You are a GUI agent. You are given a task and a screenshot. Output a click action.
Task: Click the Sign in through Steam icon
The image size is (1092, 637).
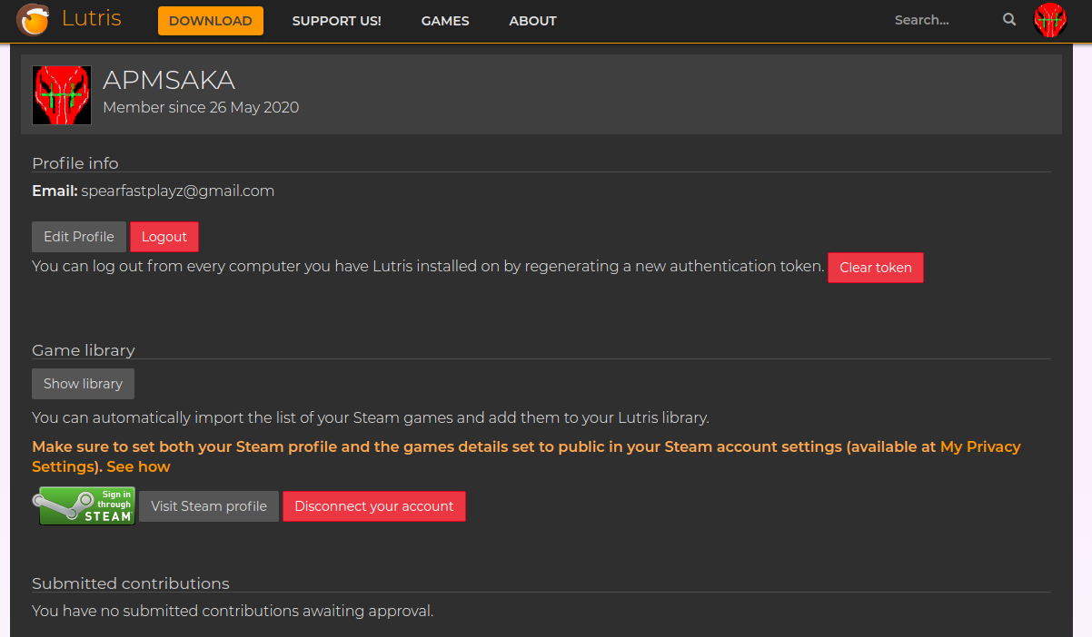coord(84,505)
